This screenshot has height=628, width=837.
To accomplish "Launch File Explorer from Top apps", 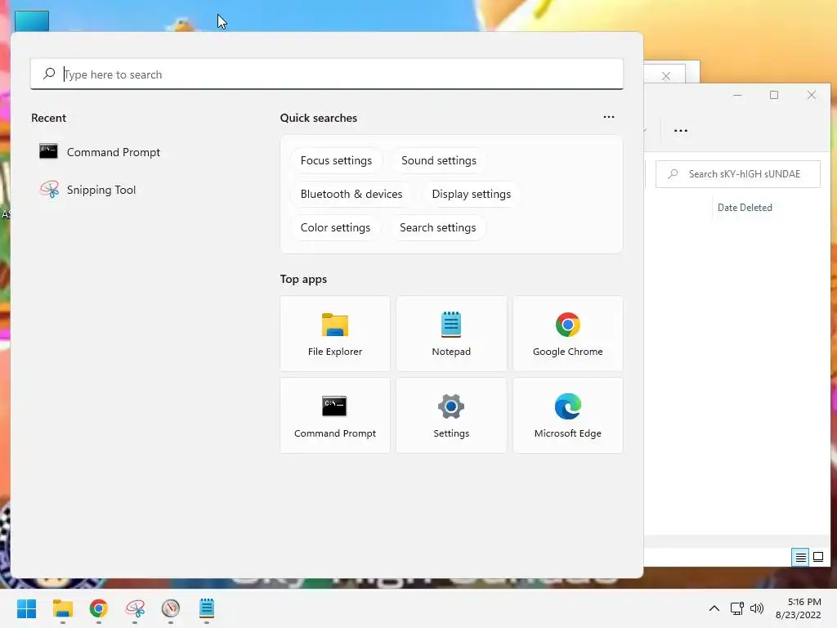I will click(334, 334).
